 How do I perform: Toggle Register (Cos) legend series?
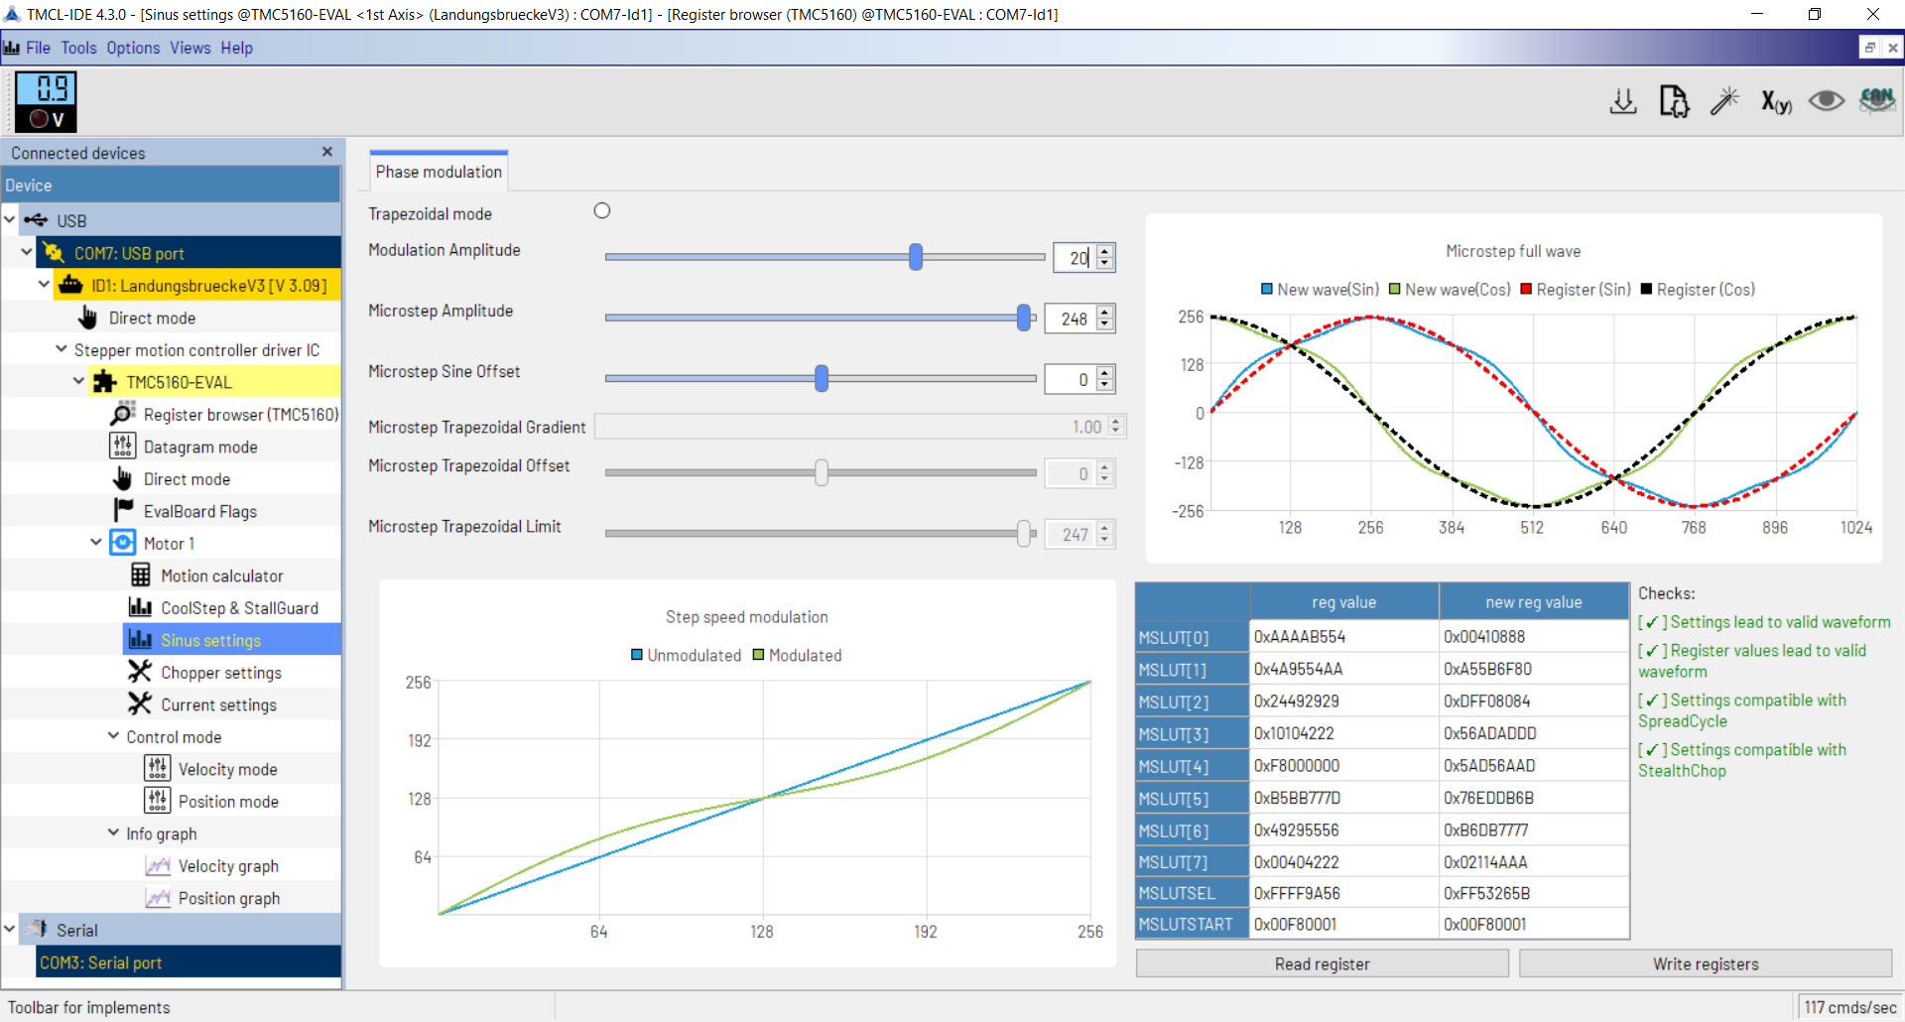point(1698,290)
